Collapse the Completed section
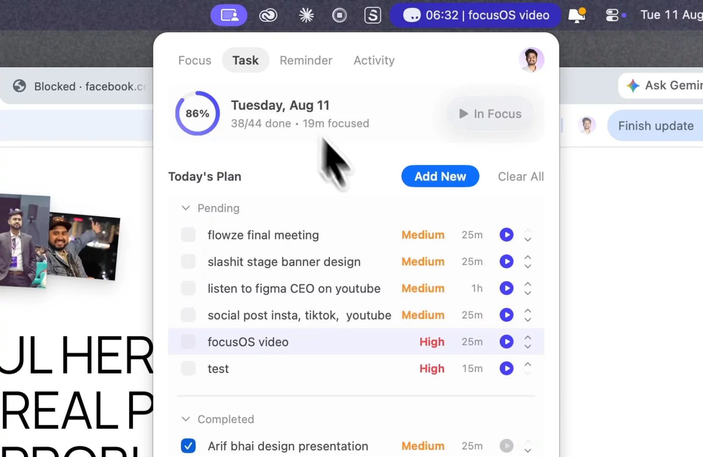 click(x=185, y=419)
